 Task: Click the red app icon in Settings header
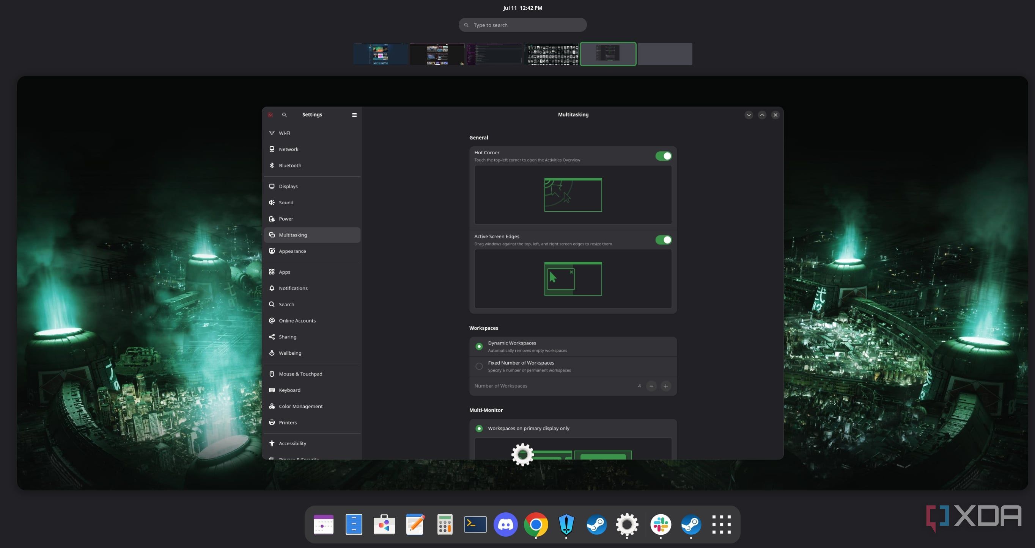(270, 115)
